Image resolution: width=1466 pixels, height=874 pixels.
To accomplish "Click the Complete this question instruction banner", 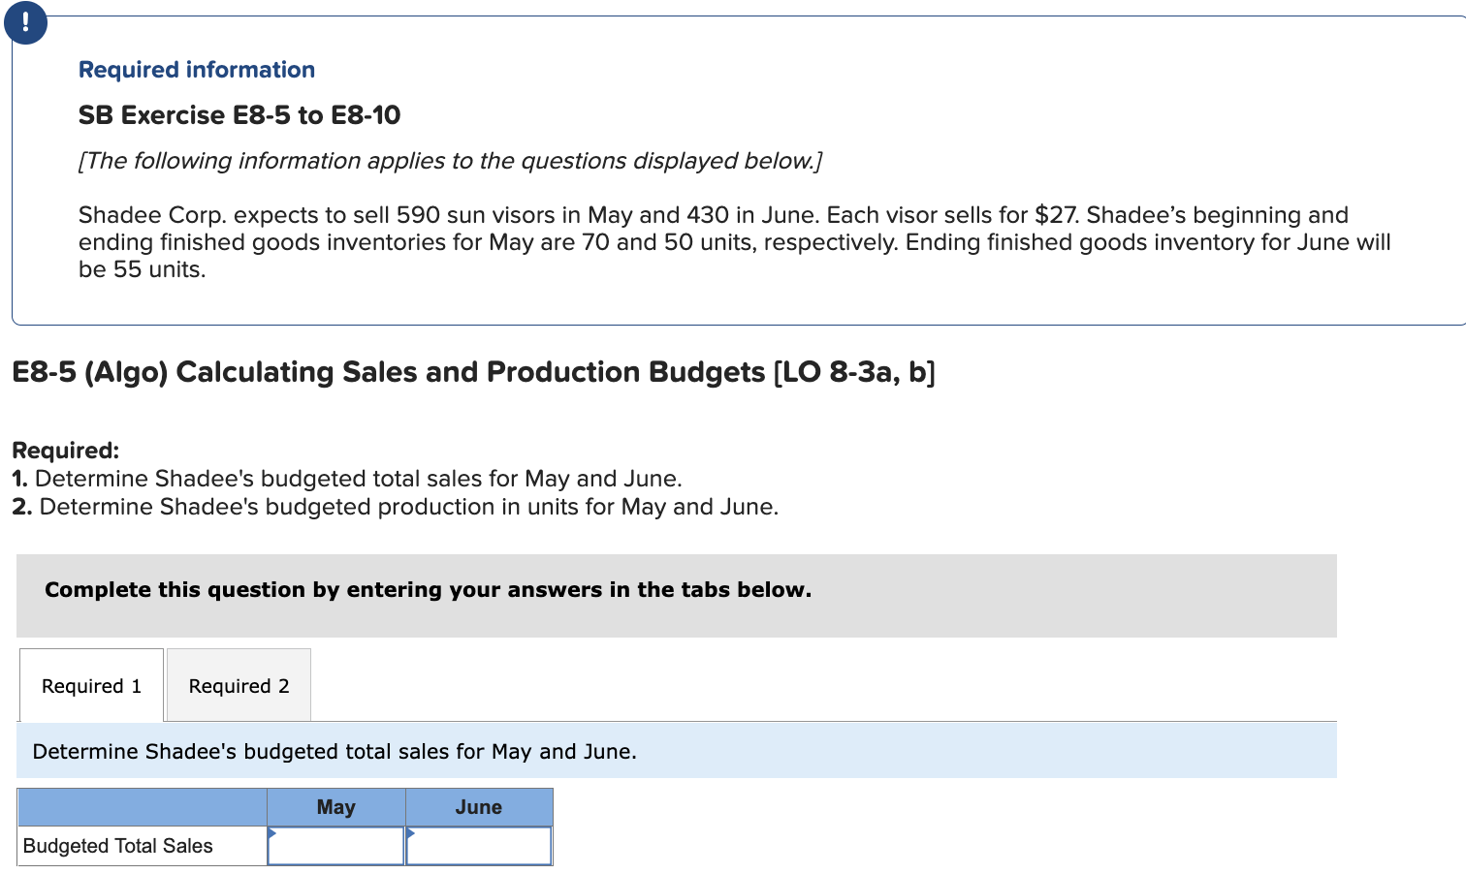I will [677, 595].
